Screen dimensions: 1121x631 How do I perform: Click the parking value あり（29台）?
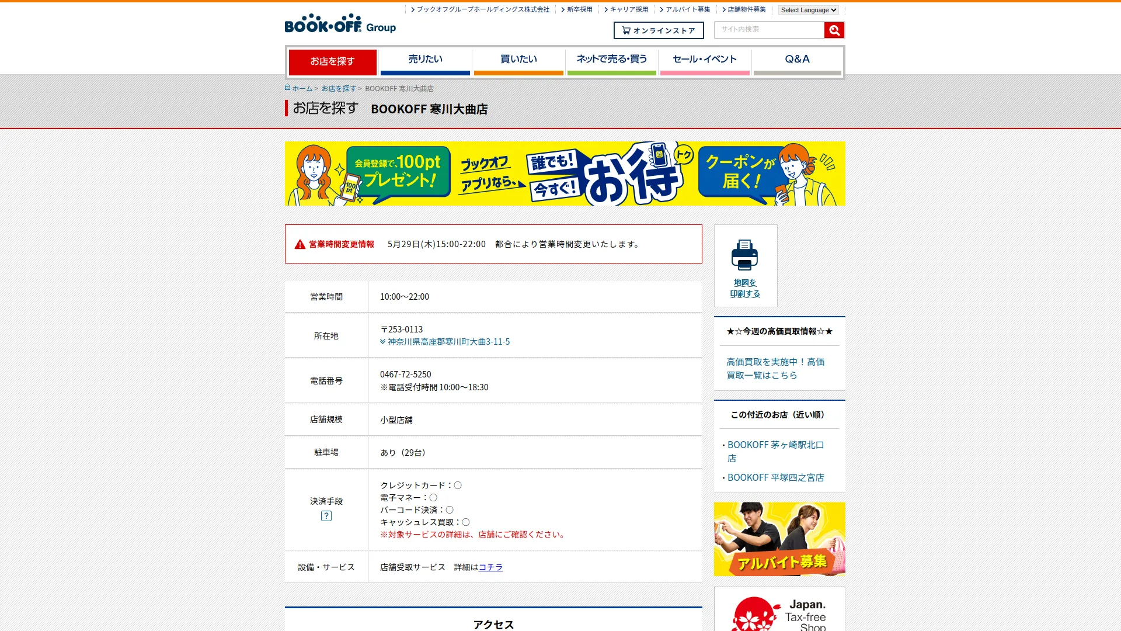point(405,453)
